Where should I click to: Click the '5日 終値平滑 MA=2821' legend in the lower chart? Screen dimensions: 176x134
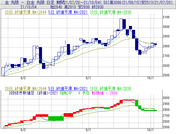point(68,89)
